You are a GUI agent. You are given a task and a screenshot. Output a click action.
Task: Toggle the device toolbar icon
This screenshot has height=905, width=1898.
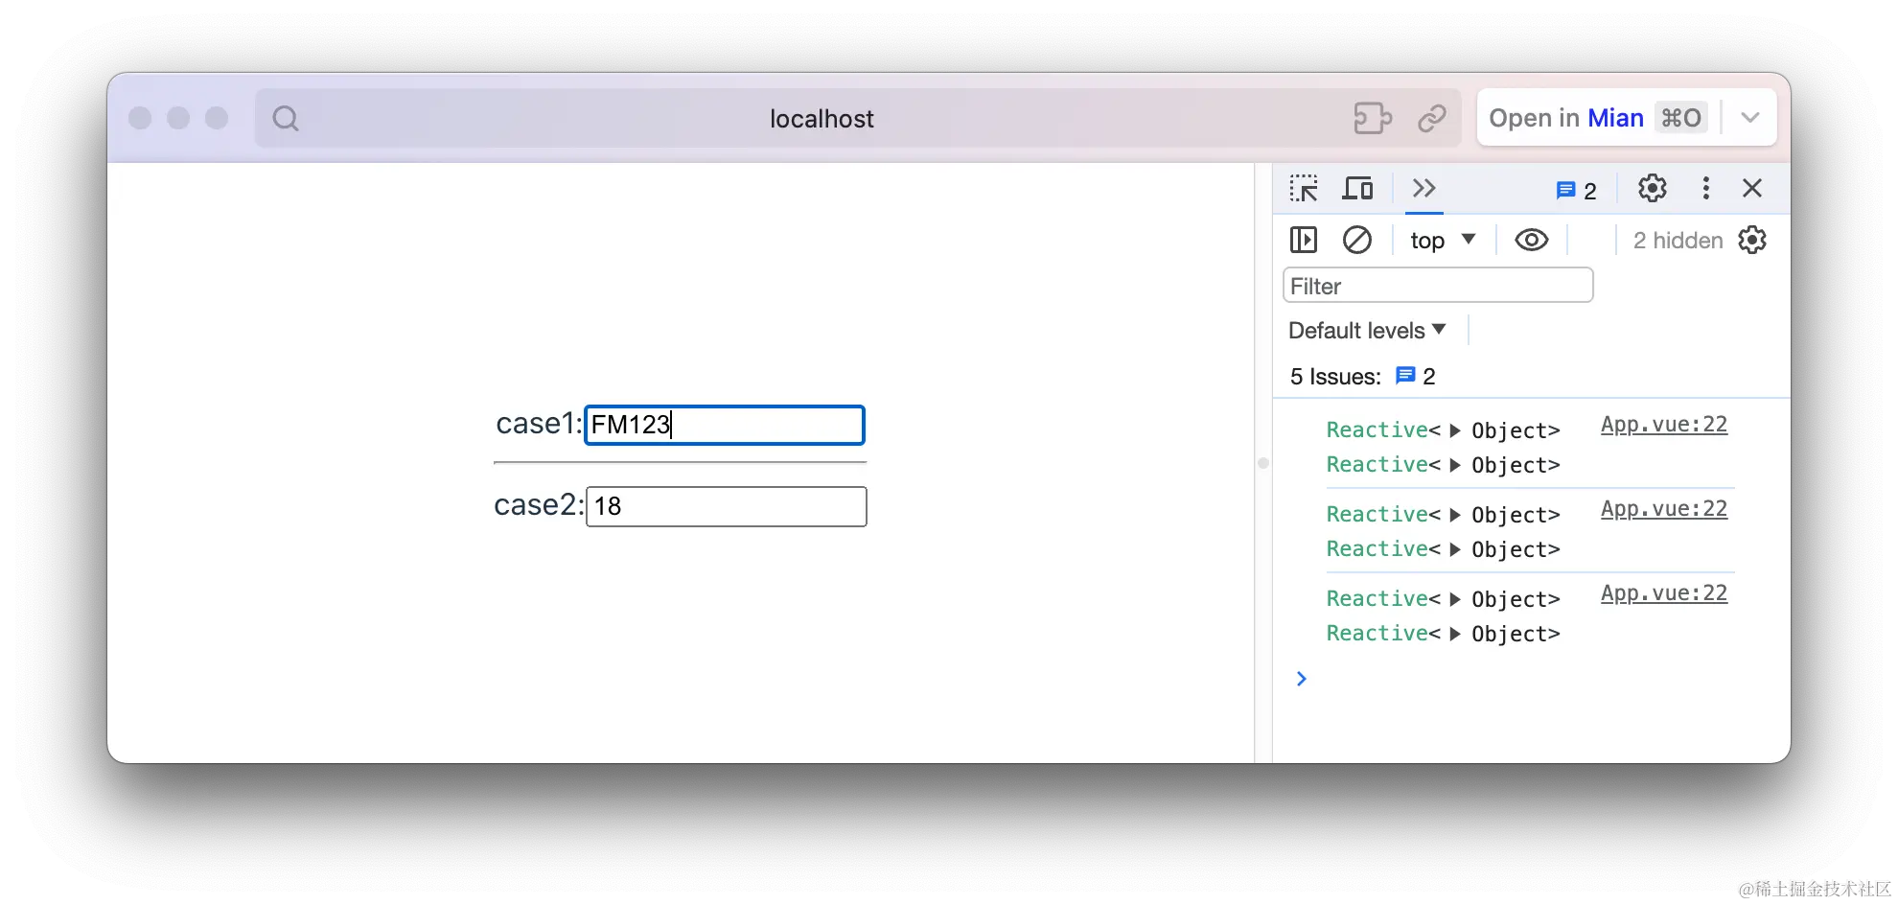click(x=1357, y=188)
